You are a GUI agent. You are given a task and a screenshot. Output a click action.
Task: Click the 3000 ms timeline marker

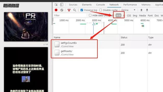[97, 20]
